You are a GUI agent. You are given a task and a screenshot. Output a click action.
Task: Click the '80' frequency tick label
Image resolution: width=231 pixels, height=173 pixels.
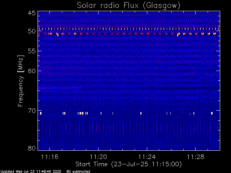coord(32,148)
